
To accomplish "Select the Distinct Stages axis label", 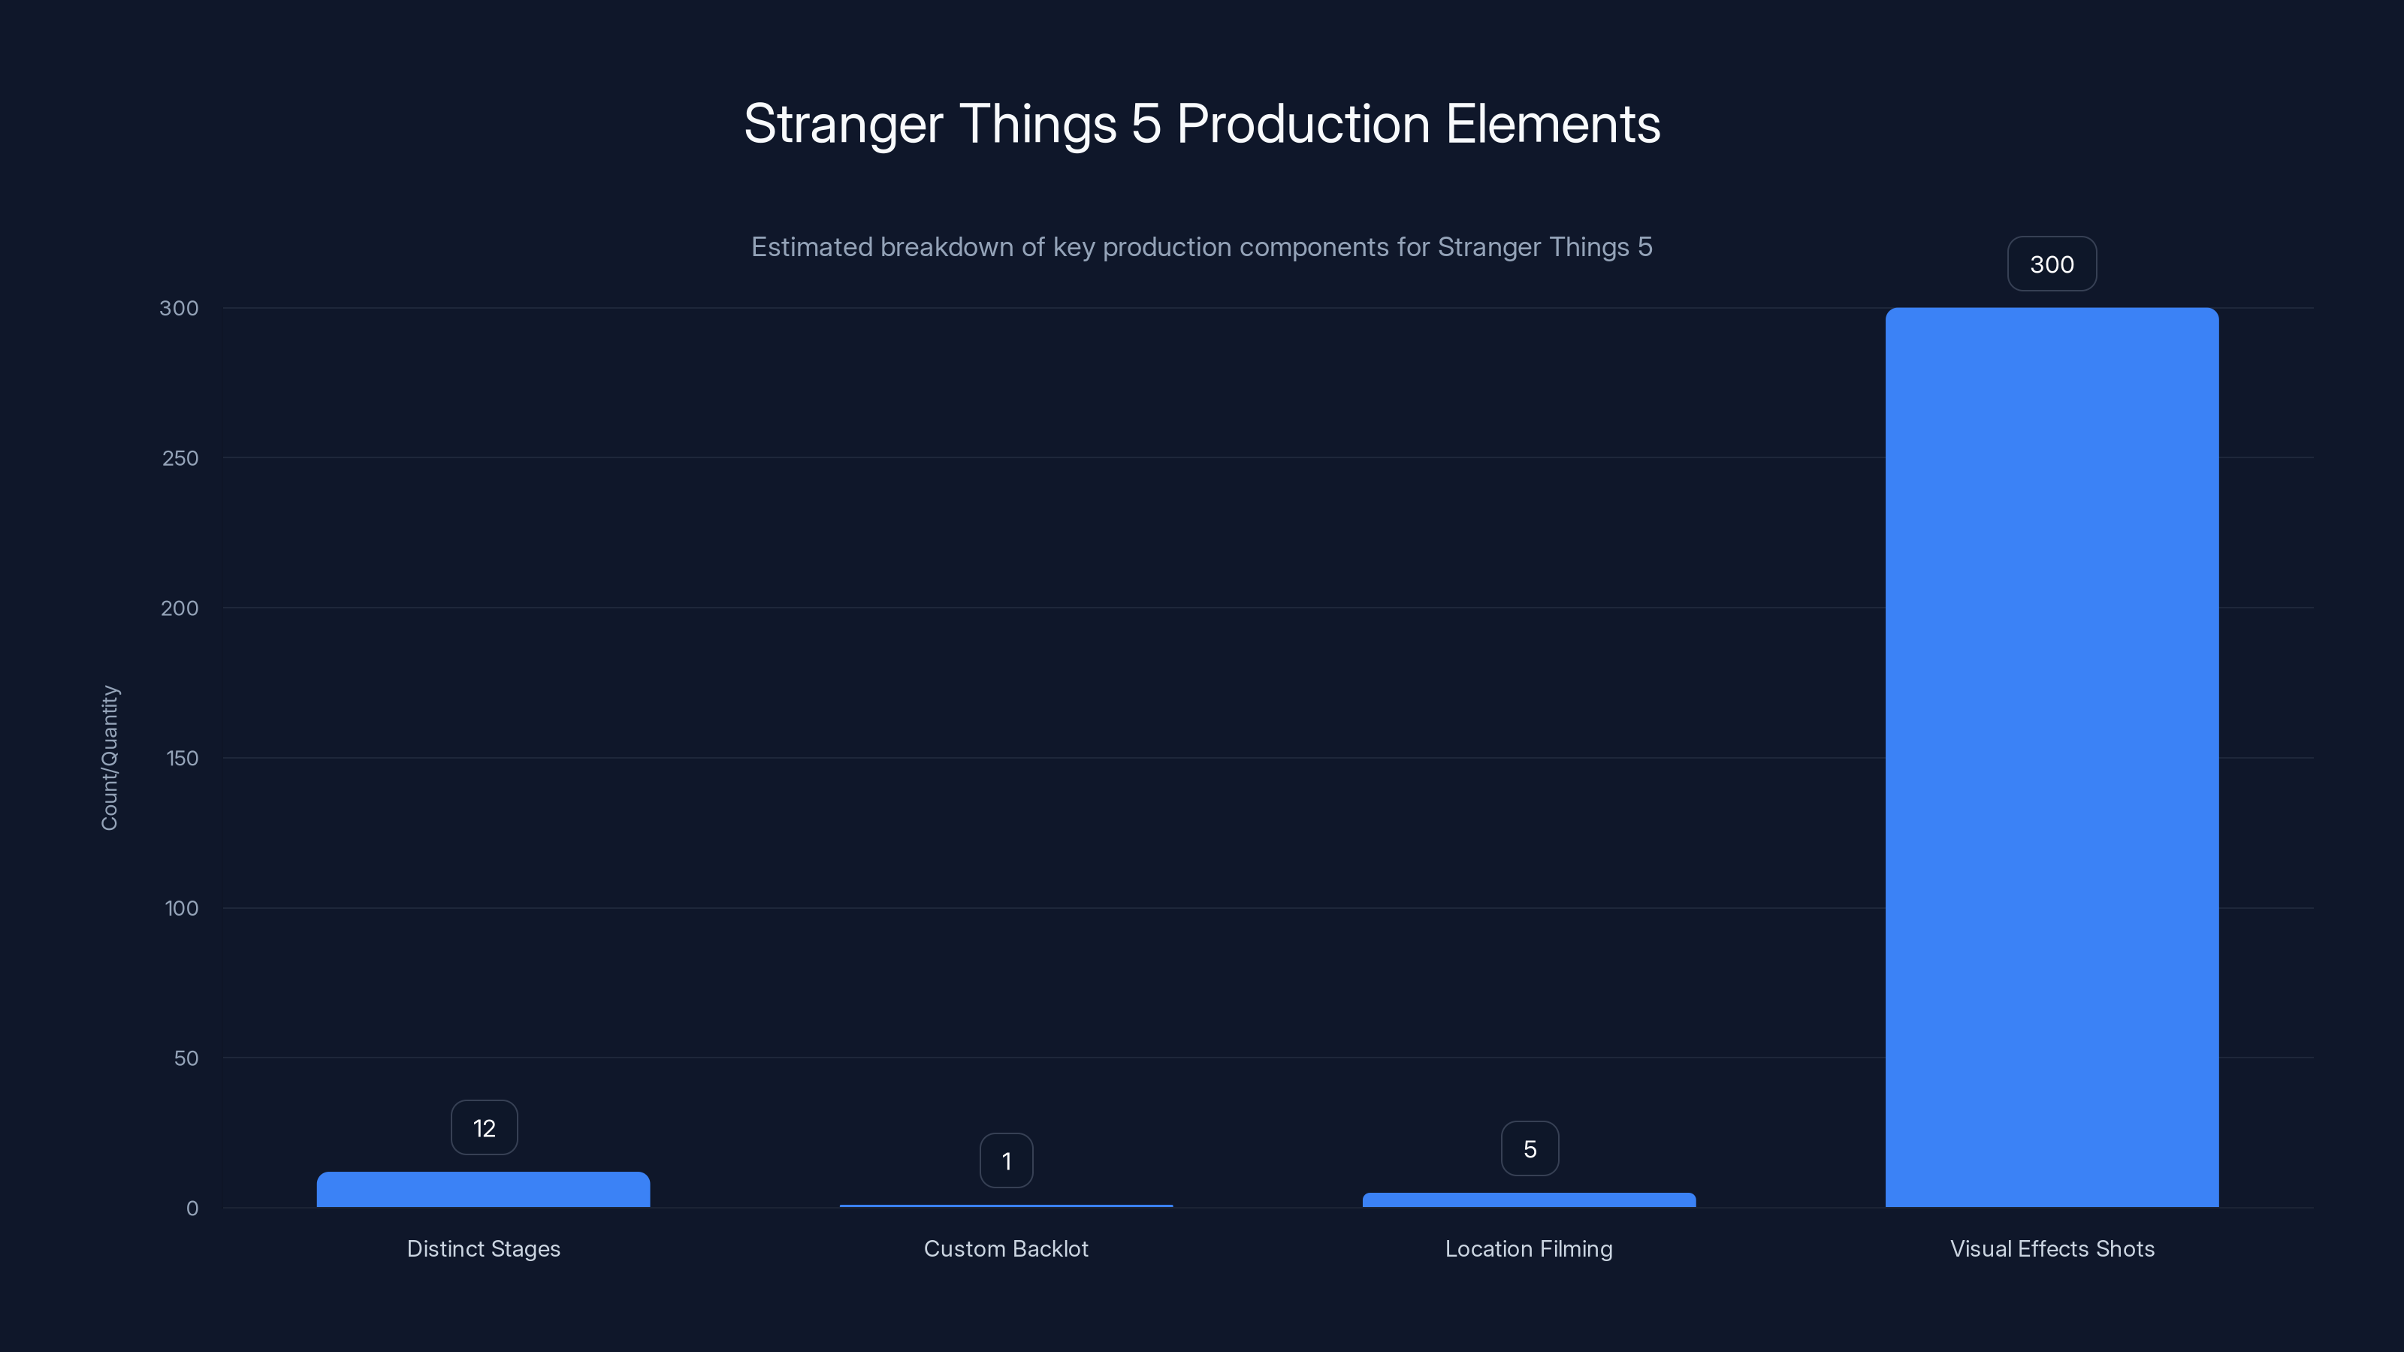I will 483,1248.
